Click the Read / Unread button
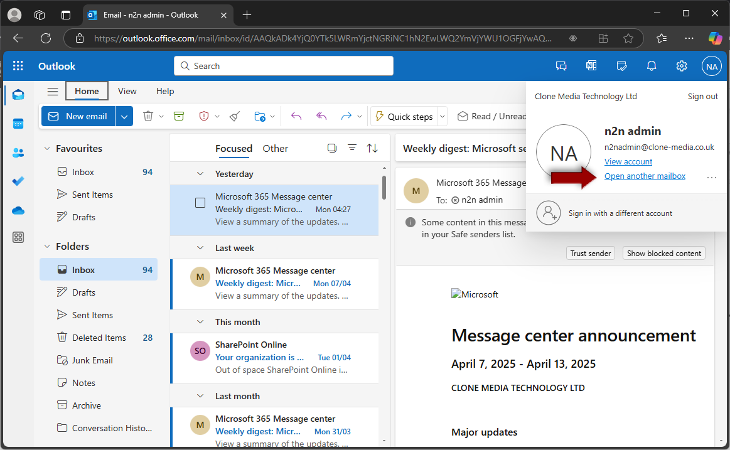This screenshot has height=450, width=730. tap(491, 116)
